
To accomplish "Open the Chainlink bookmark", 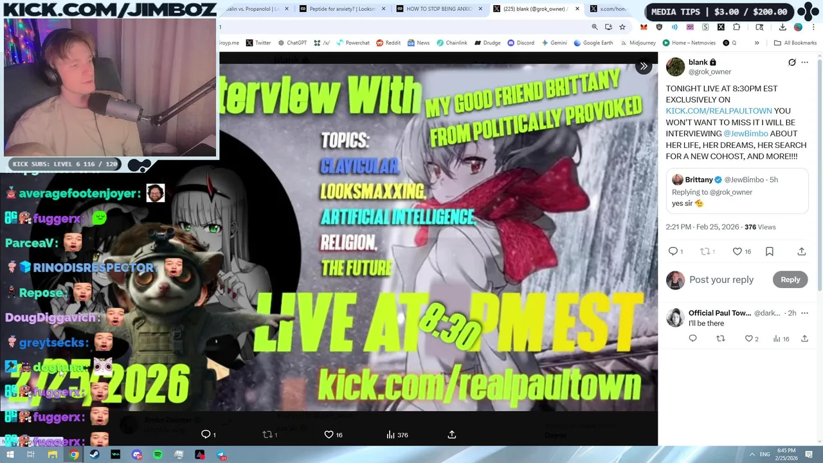I will (x=452, y=43).
